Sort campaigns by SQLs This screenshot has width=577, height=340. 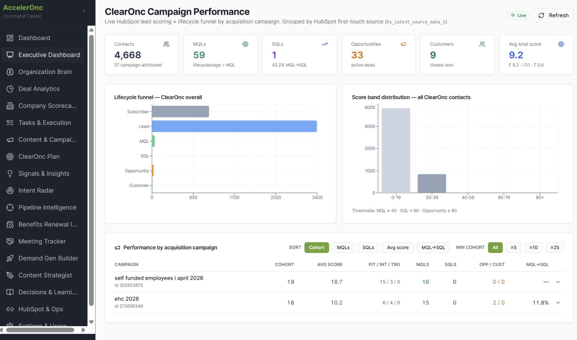(368, 247)
